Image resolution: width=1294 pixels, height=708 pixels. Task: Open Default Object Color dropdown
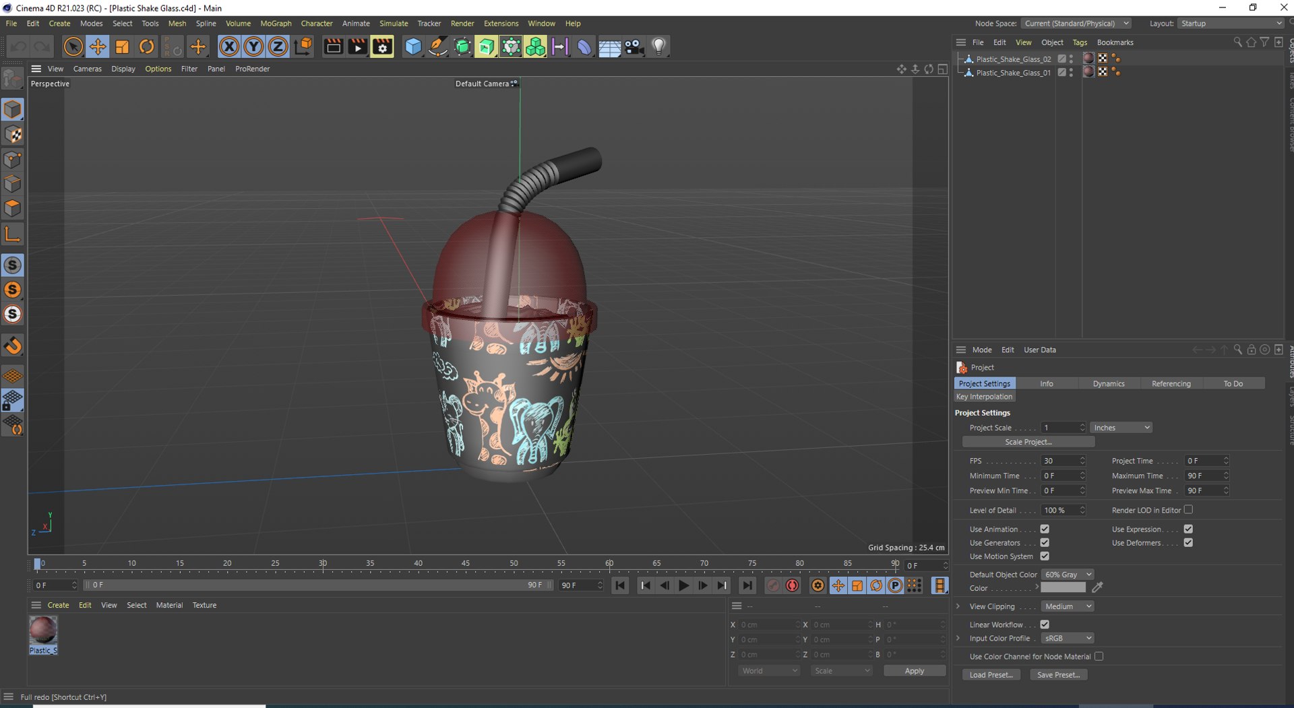1068,575
